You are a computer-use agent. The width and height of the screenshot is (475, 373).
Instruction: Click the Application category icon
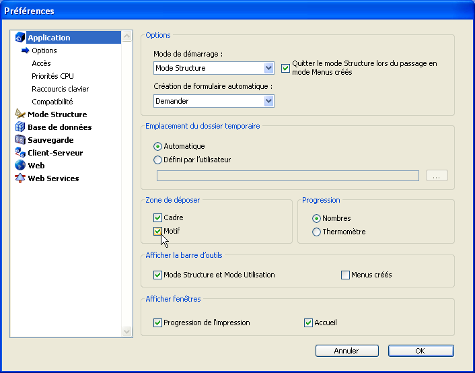pyautogui.click(x=20, y=38)
